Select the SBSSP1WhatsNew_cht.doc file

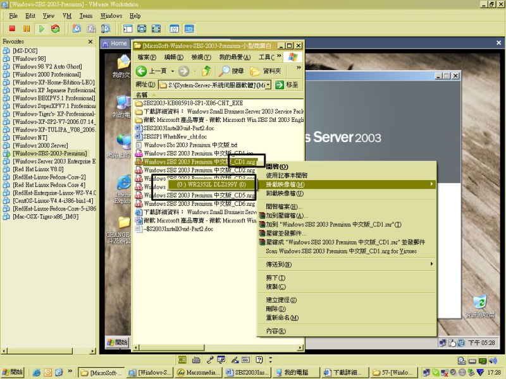[x=175, y=136]
